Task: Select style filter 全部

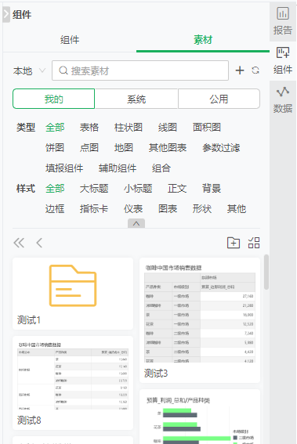Action: 55,188
